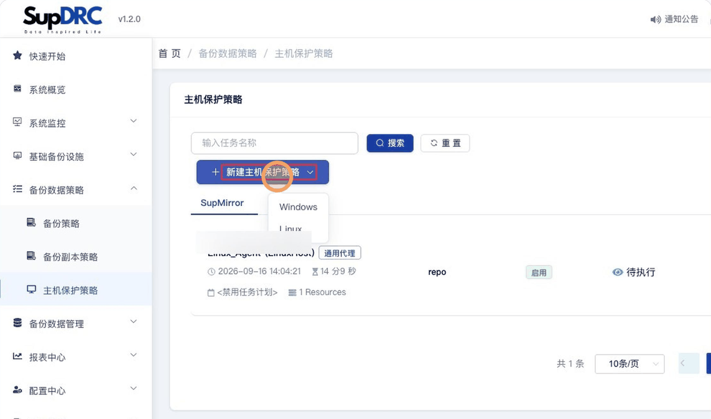Click the 报表中心 chart icon
Image resolution: width=711 pixels, height=419 pixels.
tap(17, 356)
